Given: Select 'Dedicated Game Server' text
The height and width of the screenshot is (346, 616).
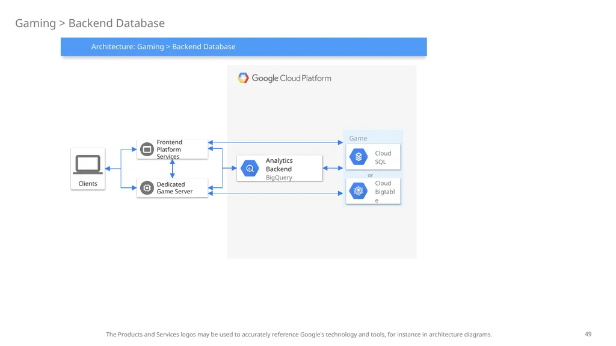Looking at the screenshot, I should click(175, 188).
